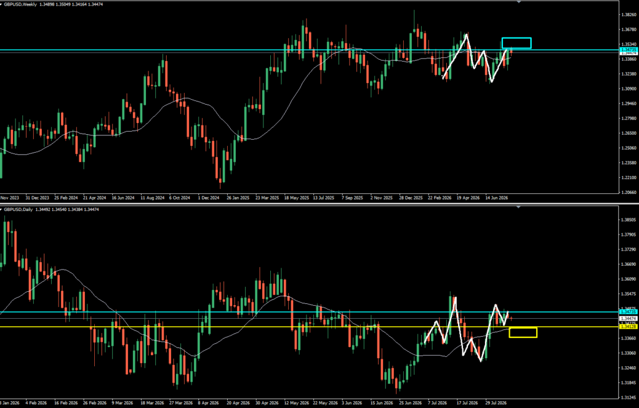Click the GBPUSD,Daily chart title text

pos(18,209)
